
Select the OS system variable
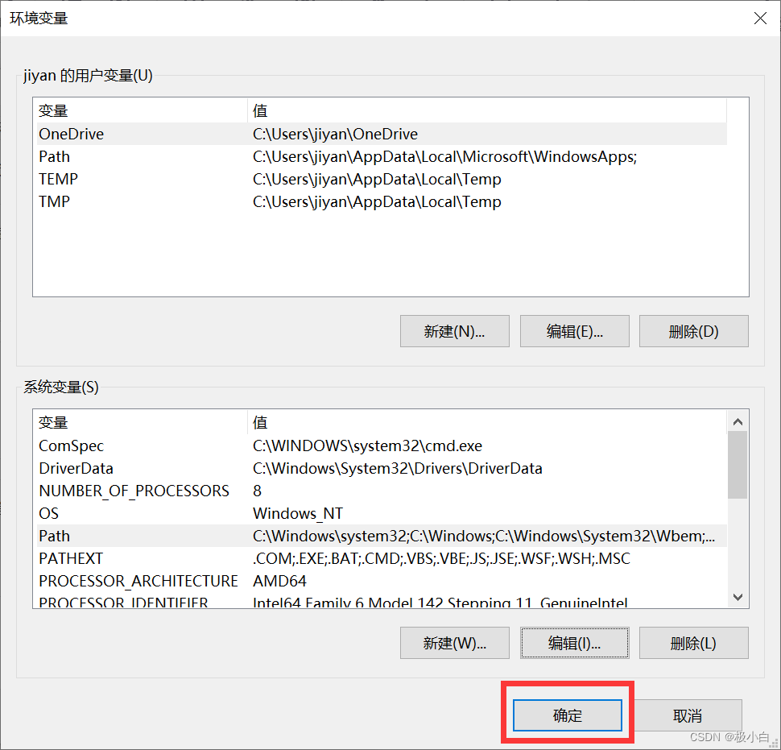[382, 513]
